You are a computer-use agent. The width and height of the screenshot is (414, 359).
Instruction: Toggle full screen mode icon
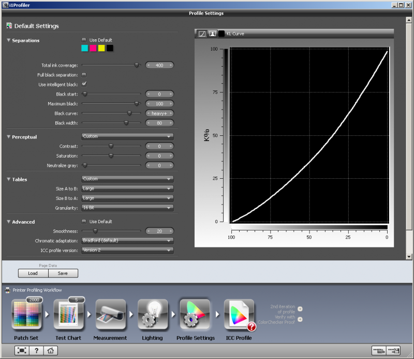[22, 351]
